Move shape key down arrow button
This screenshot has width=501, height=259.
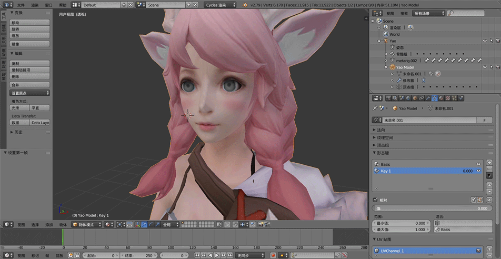(489, 192)
